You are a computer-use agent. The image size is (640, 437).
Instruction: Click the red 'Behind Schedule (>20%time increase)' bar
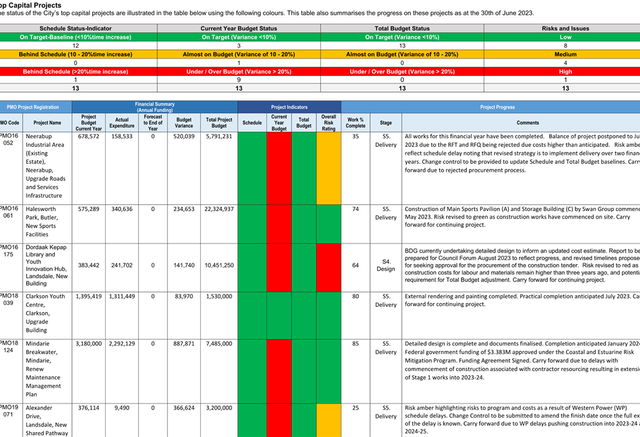[x=75, y=72]
